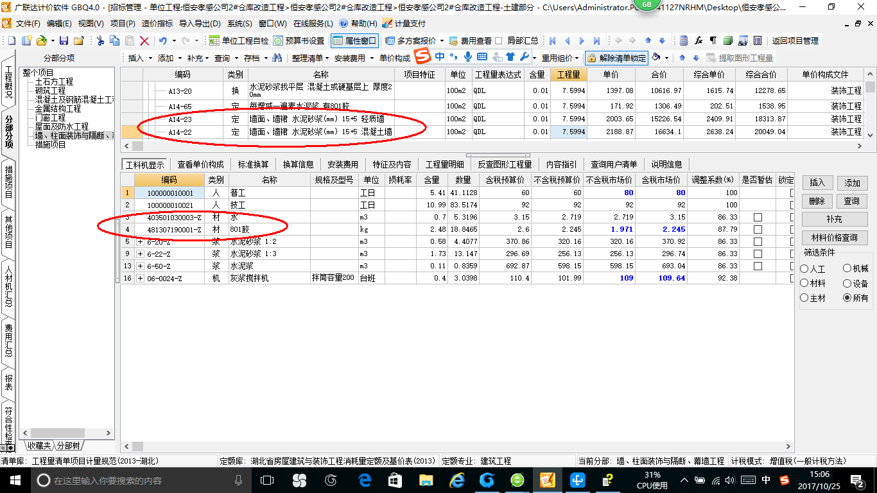Open 单位工程自检 self-check
This screenshot has width=877, height=493.
(x=239, y=40)
